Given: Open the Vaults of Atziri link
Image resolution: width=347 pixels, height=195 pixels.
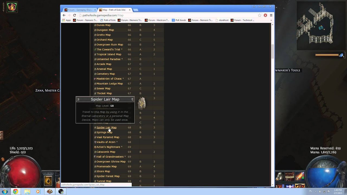Looking at the screenshot, I should (106, 142).
